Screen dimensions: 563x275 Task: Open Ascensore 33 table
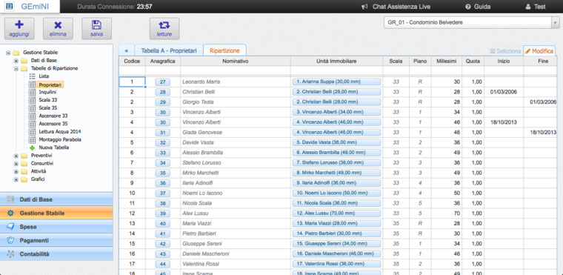53,116
